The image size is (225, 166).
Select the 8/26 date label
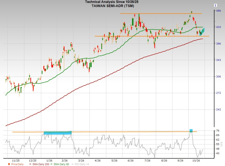click(x=164, y=161)
